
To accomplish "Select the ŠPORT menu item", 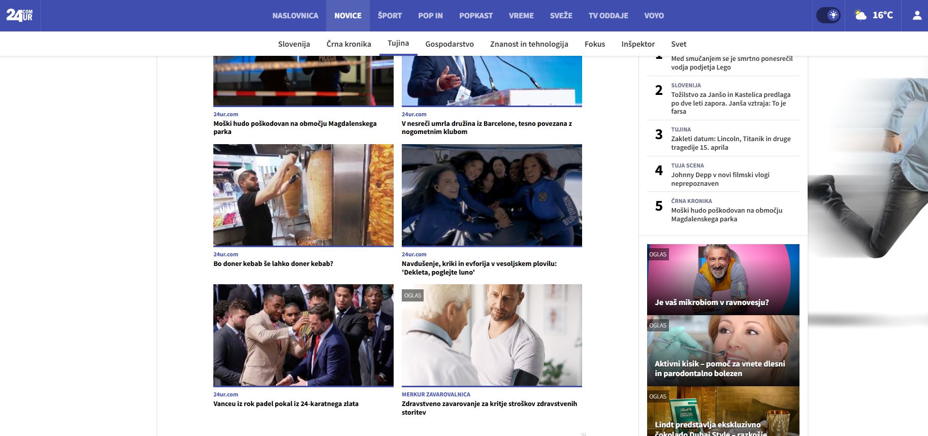I will pyautogui.click(x=390, y=16).
